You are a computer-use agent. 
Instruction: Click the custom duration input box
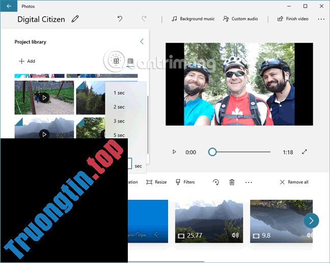click(x=130, y=163)
